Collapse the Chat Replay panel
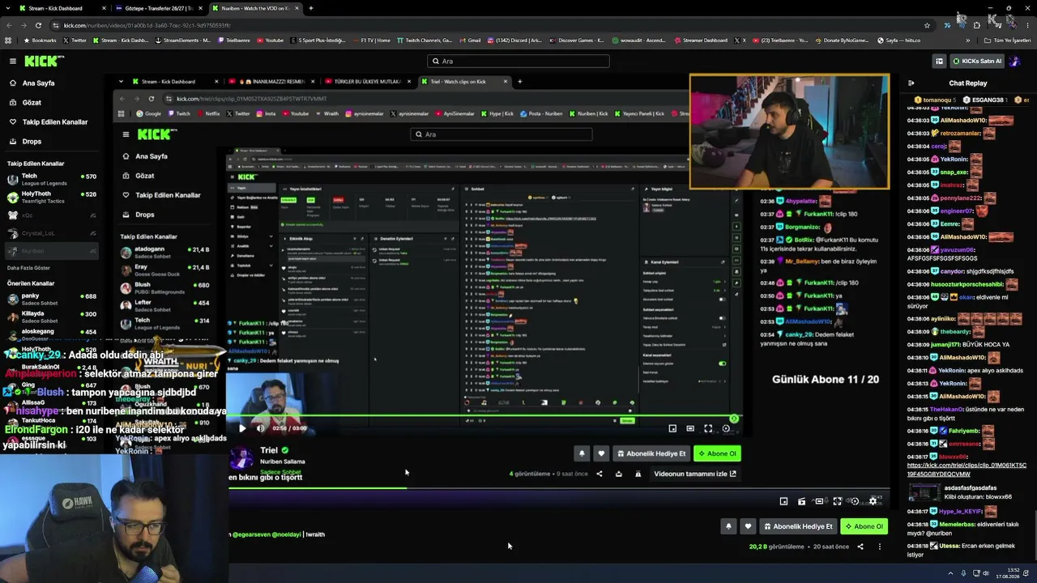 coord(911,83)
